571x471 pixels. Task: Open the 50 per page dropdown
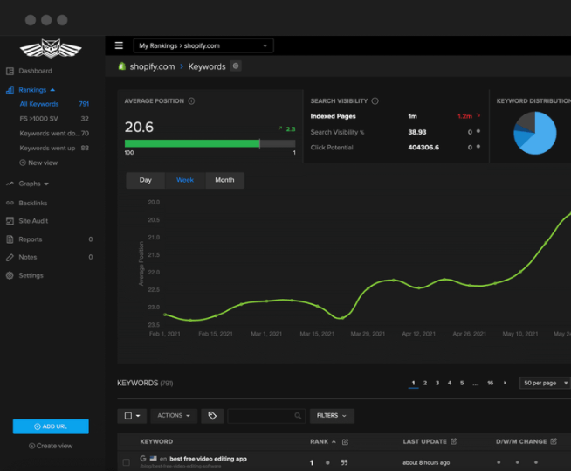tap(546, 383)
